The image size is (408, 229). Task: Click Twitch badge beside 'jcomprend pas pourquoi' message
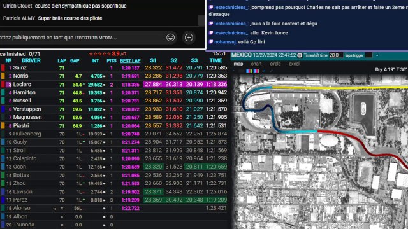coord(211,7)
